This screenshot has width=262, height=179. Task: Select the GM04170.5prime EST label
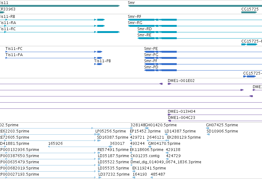[164, 144]
